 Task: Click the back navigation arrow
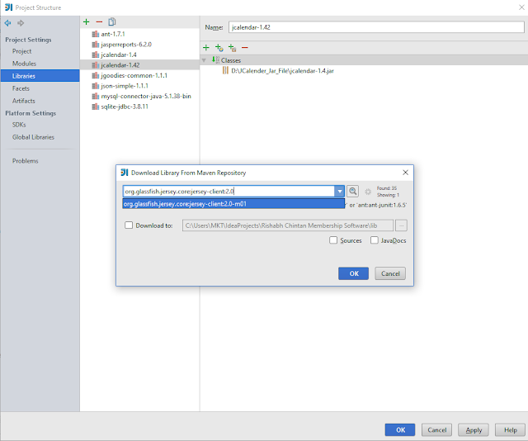coord(7,23)
